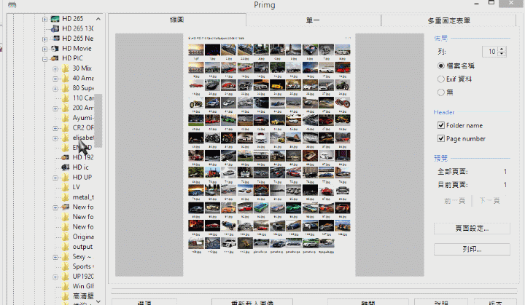Select the 檔案名稱 radio option

tap(441, 66)
